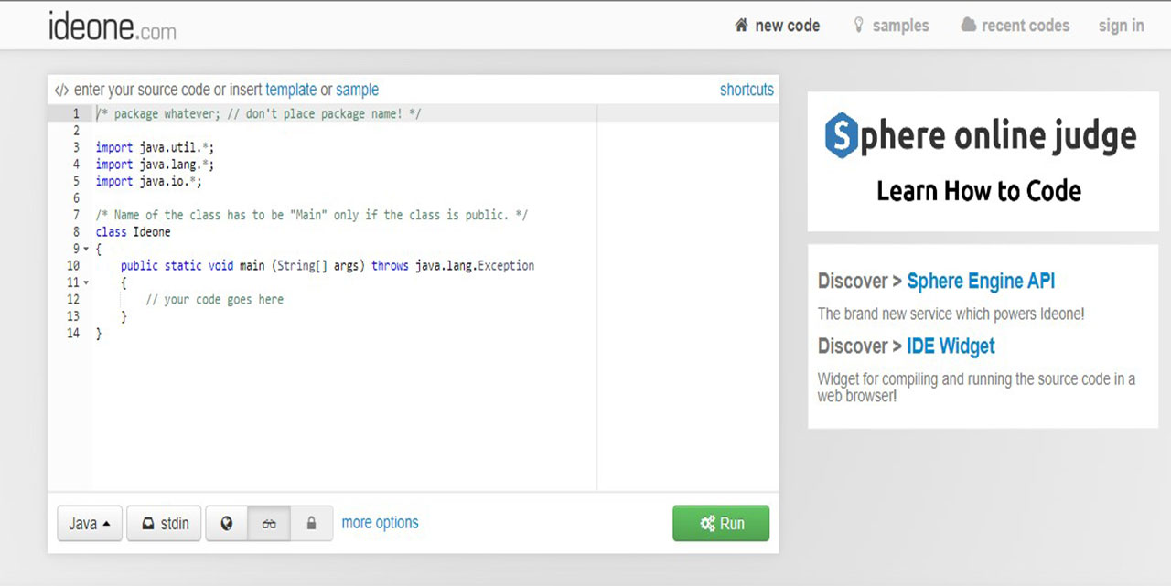Click the sign in link
The width and height of the screenshot is (1171, 586).
[1122, 26]
